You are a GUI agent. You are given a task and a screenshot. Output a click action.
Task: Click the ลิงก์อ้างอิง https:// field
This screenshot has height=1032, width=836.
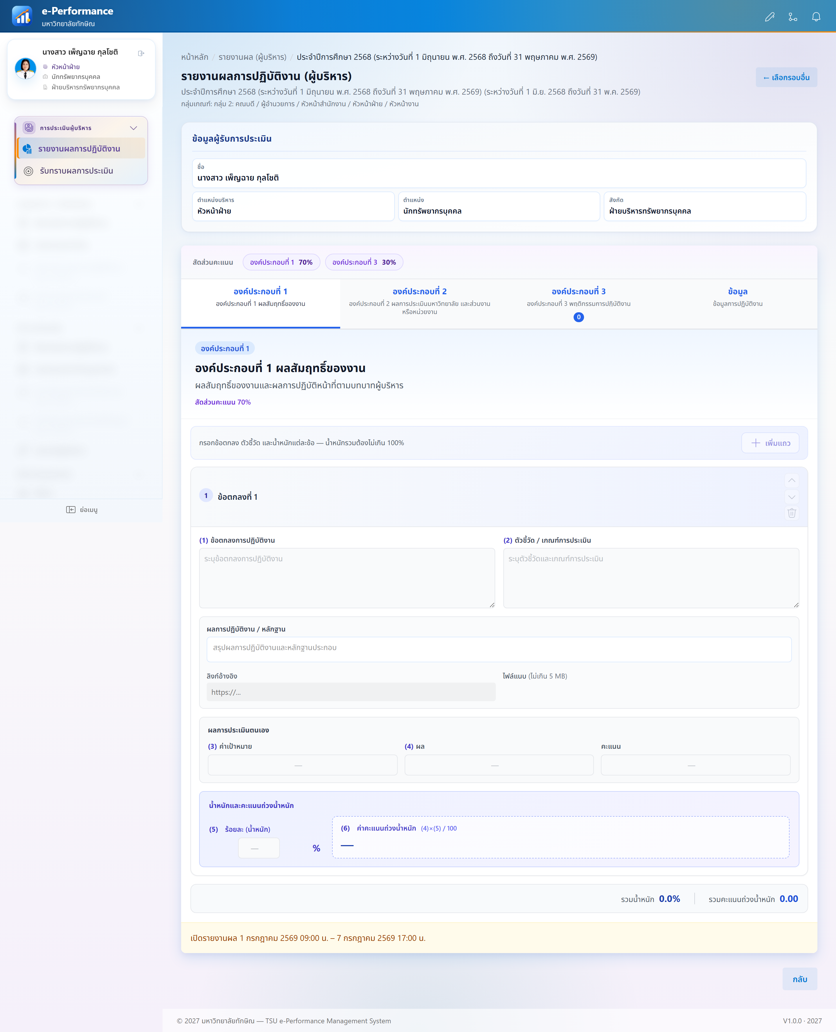pos(351,692)
